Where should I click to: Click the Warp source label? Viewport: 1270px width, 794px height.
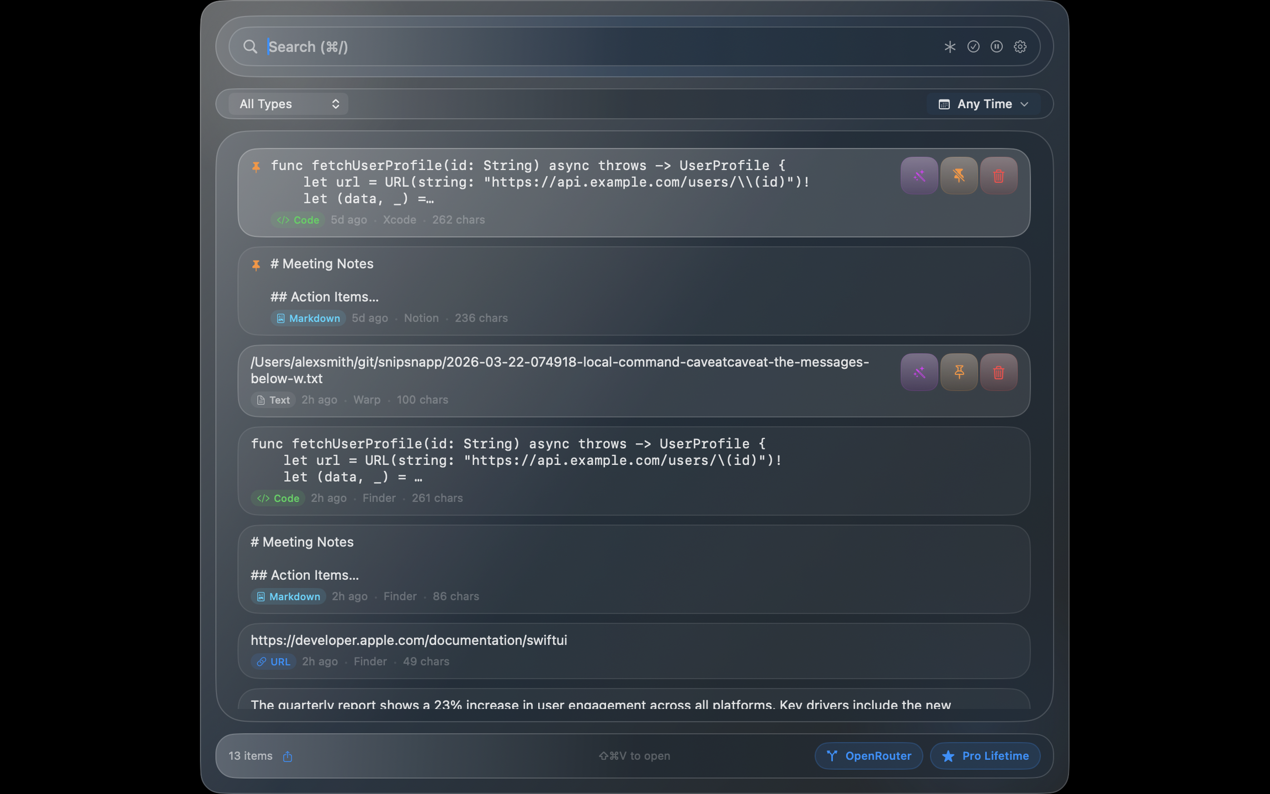(367, 400)
